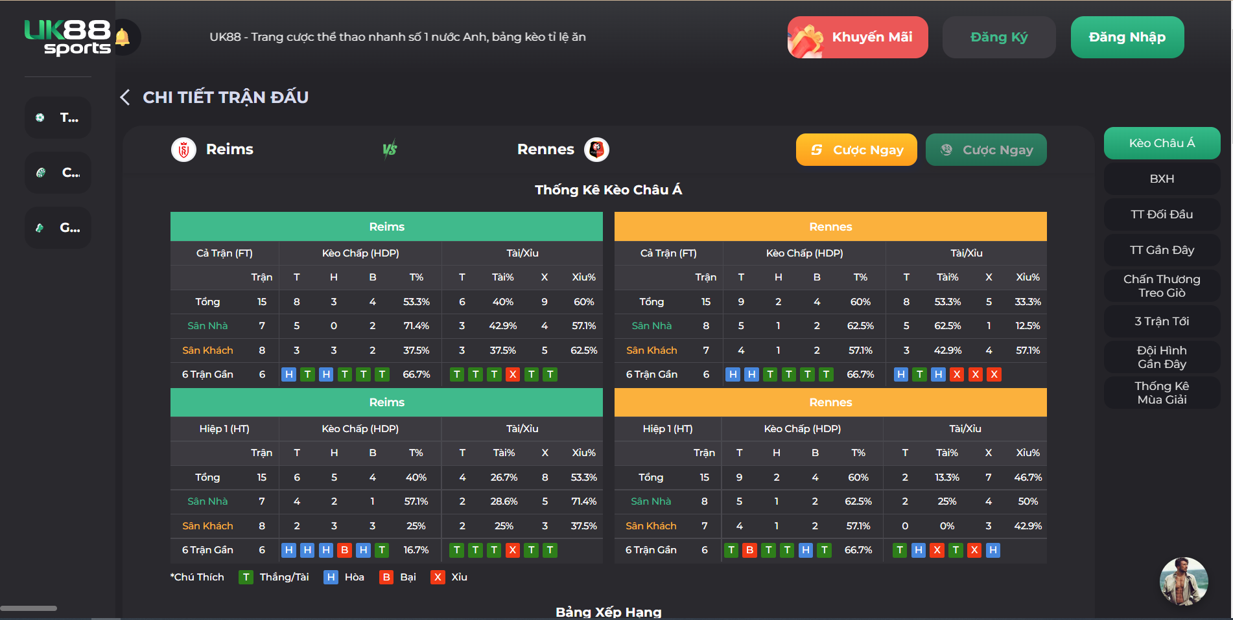Click the orange Cược Ngay button
1233x620 pixels.
pyautogui.click(x=856, y=150)
